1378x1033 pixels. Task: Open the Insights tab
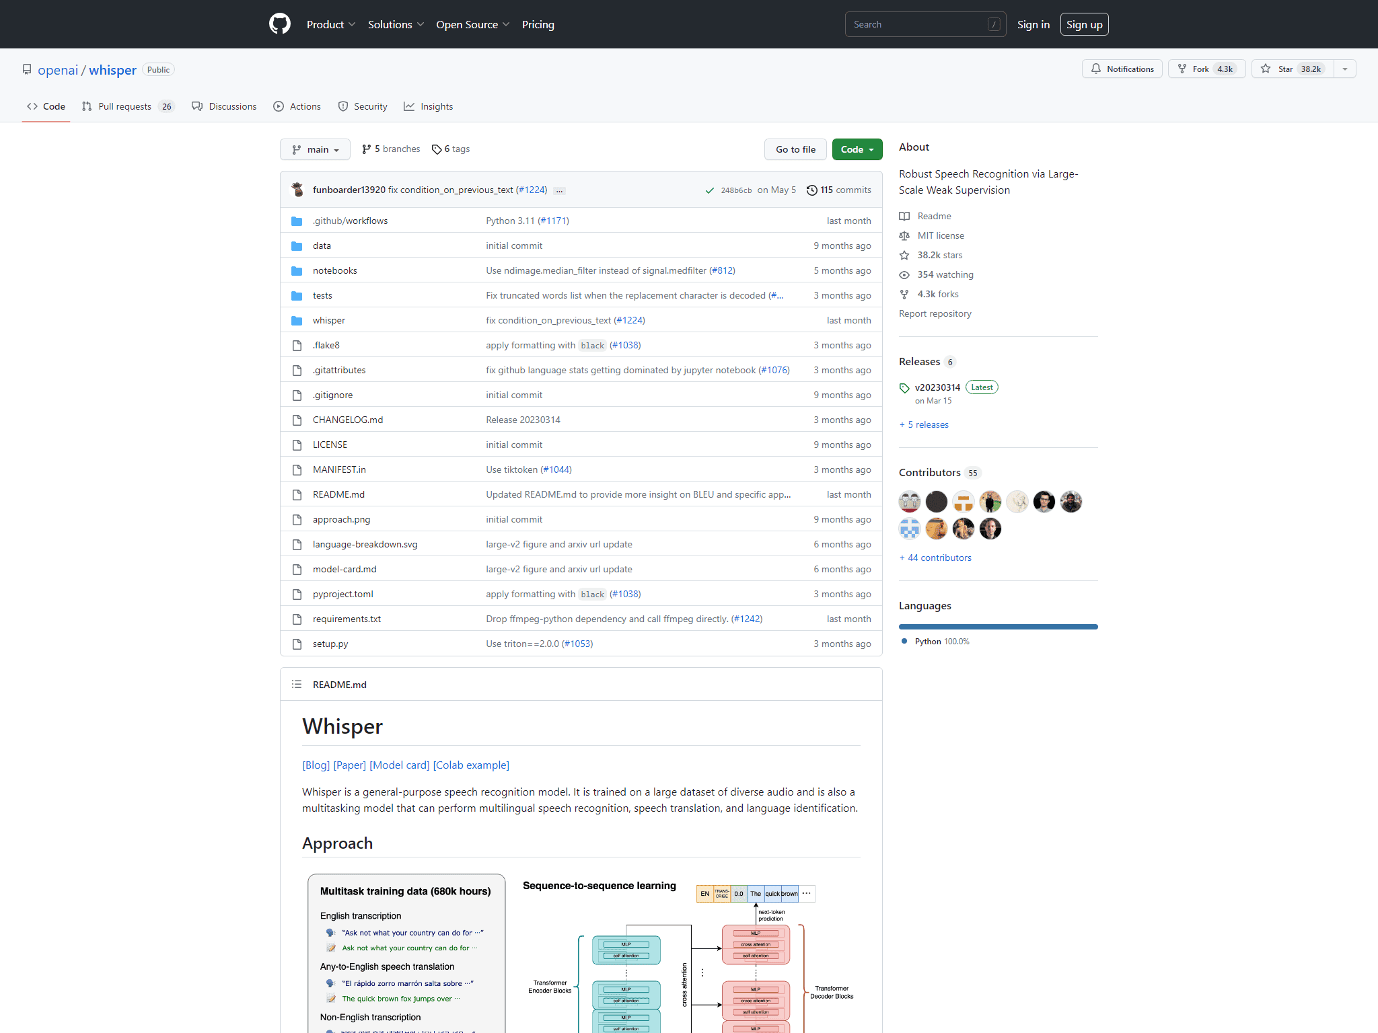429,106
